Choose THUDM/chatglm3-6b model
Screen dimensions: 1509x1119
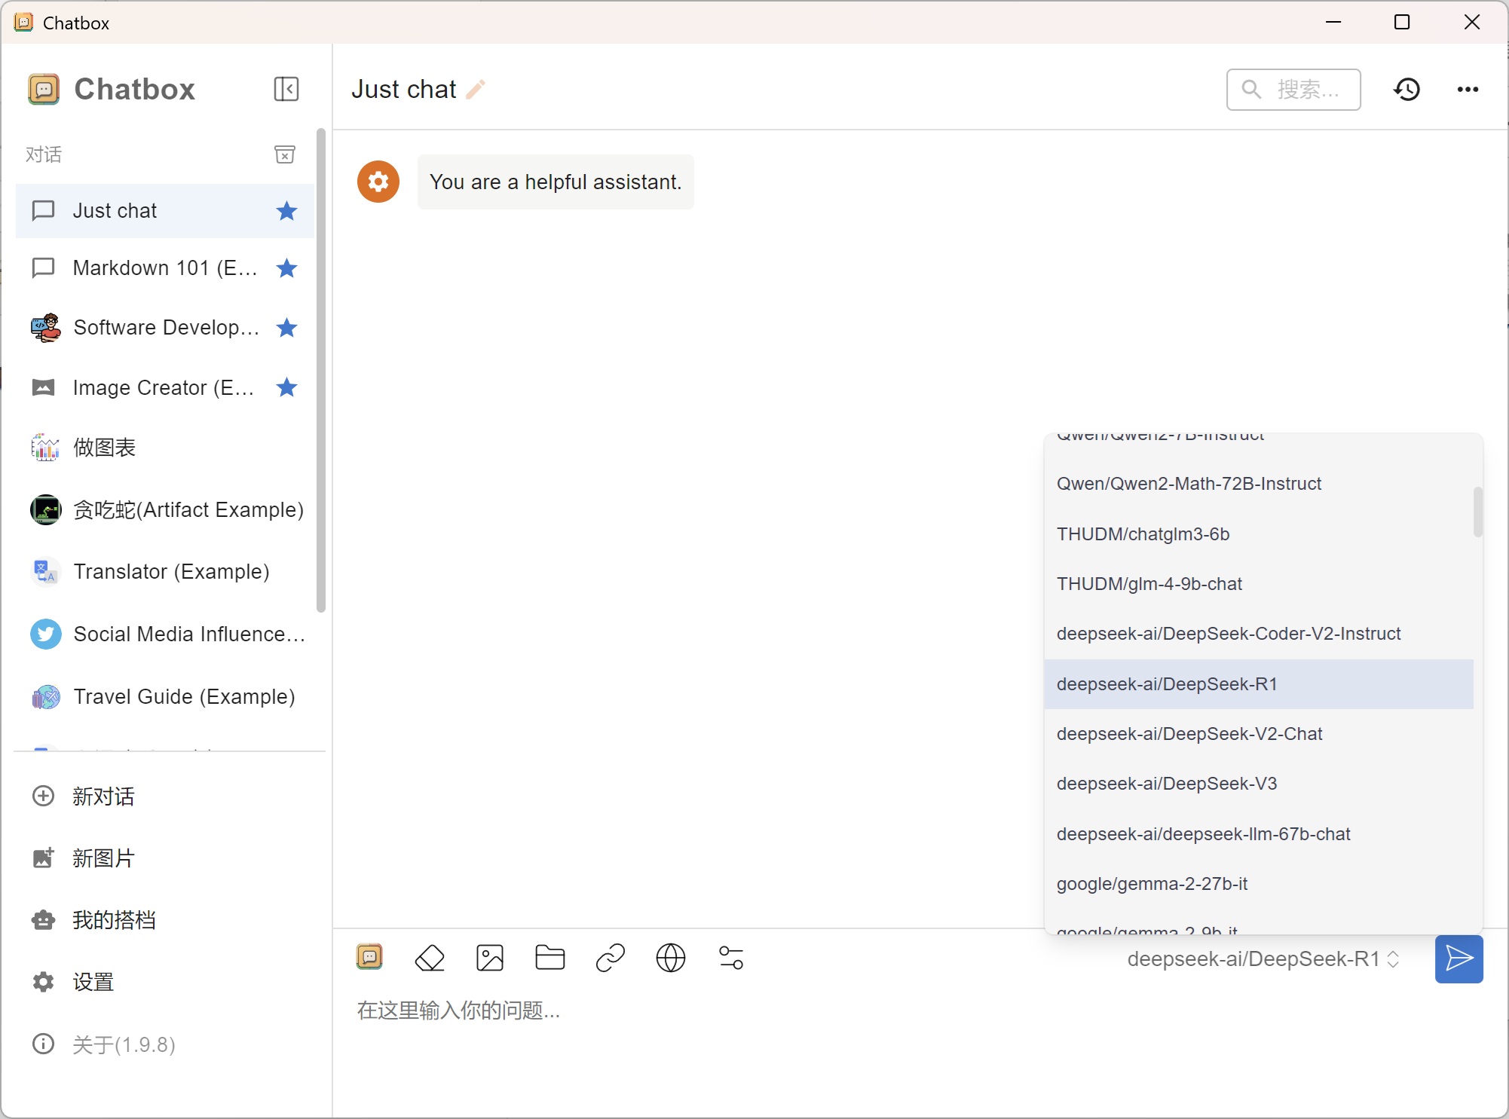click(1259, 534)
